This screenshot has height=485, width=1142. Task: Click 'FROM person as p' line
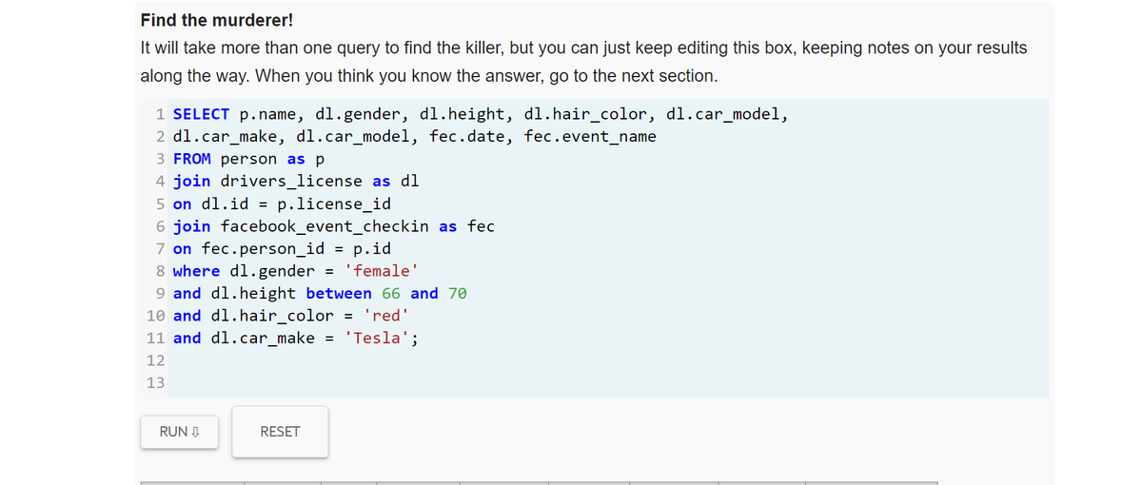pos(249,159)
